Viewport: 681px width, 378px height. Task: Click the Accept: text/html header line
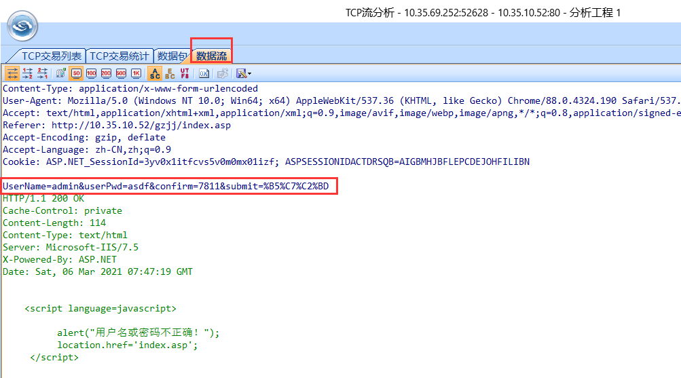pos(342,113)
